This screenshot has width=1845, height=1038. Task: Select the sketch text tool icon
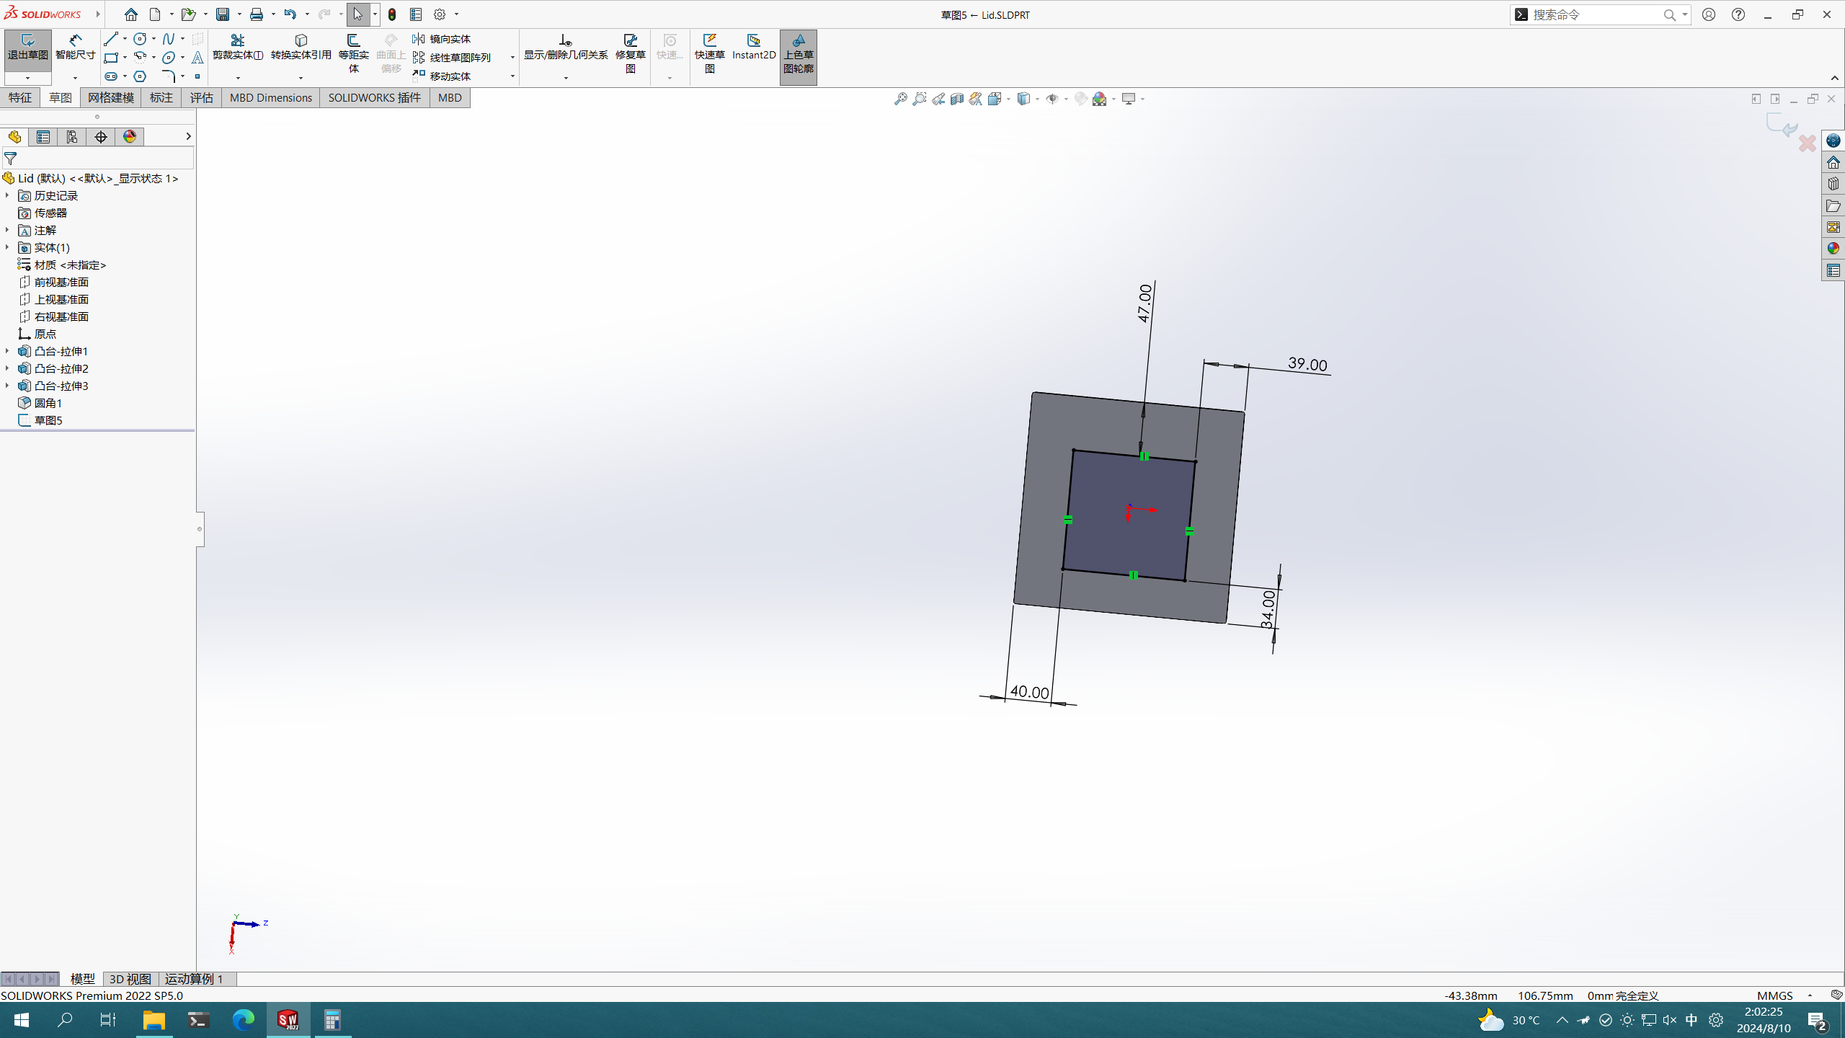tap(197, 58)
